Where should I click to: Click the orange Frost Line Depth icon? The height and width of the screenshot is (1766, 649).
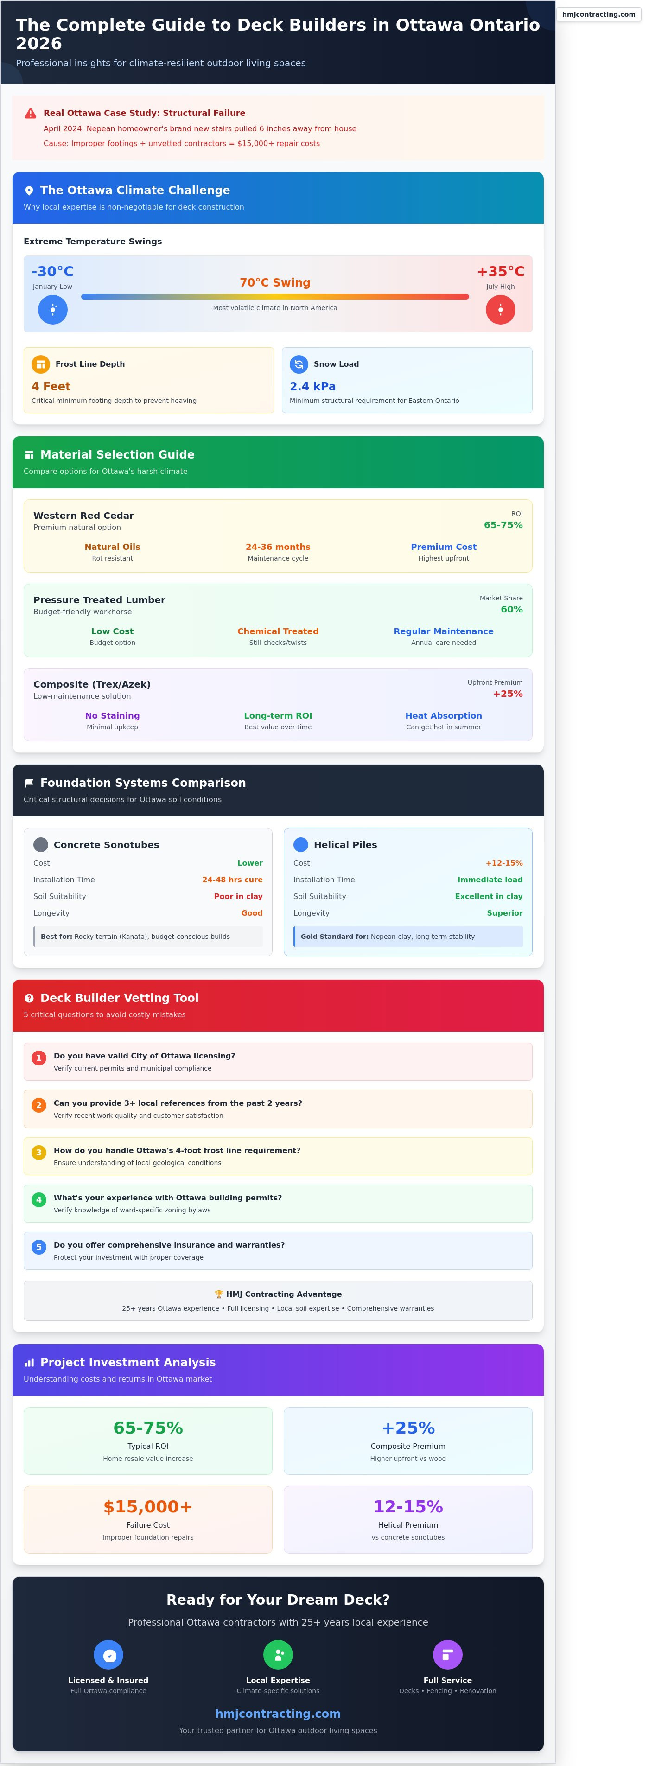(40, 365)
